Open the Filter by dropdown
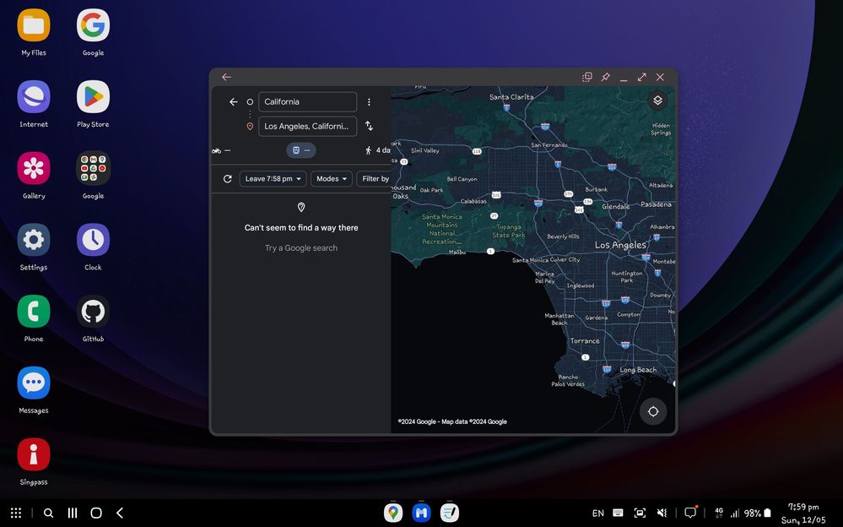Screen dimensions: 843x527 click(x=374, y=179)
